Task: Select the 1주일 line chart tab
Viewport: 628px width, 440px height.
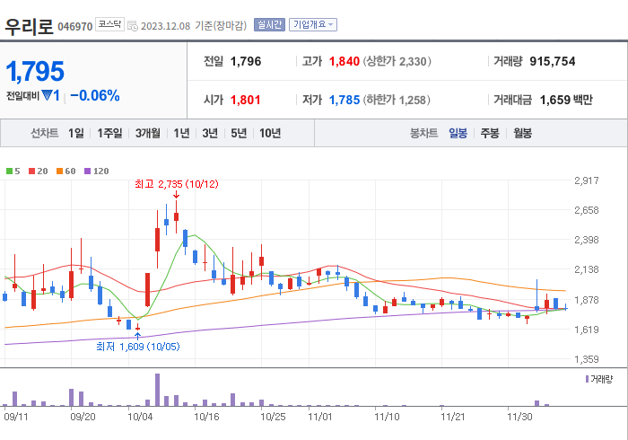Action: [109, 133]
